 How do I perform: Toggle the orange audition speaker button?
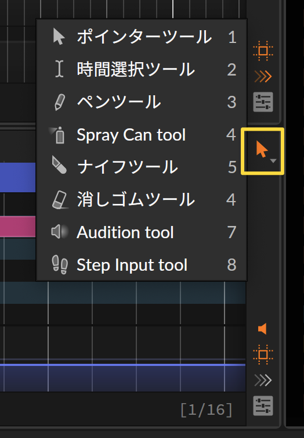pos(262,329)
